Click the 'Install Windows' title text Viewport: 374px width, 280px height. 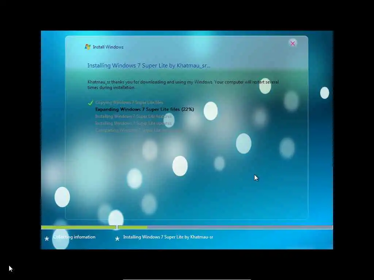coord(108,47)
